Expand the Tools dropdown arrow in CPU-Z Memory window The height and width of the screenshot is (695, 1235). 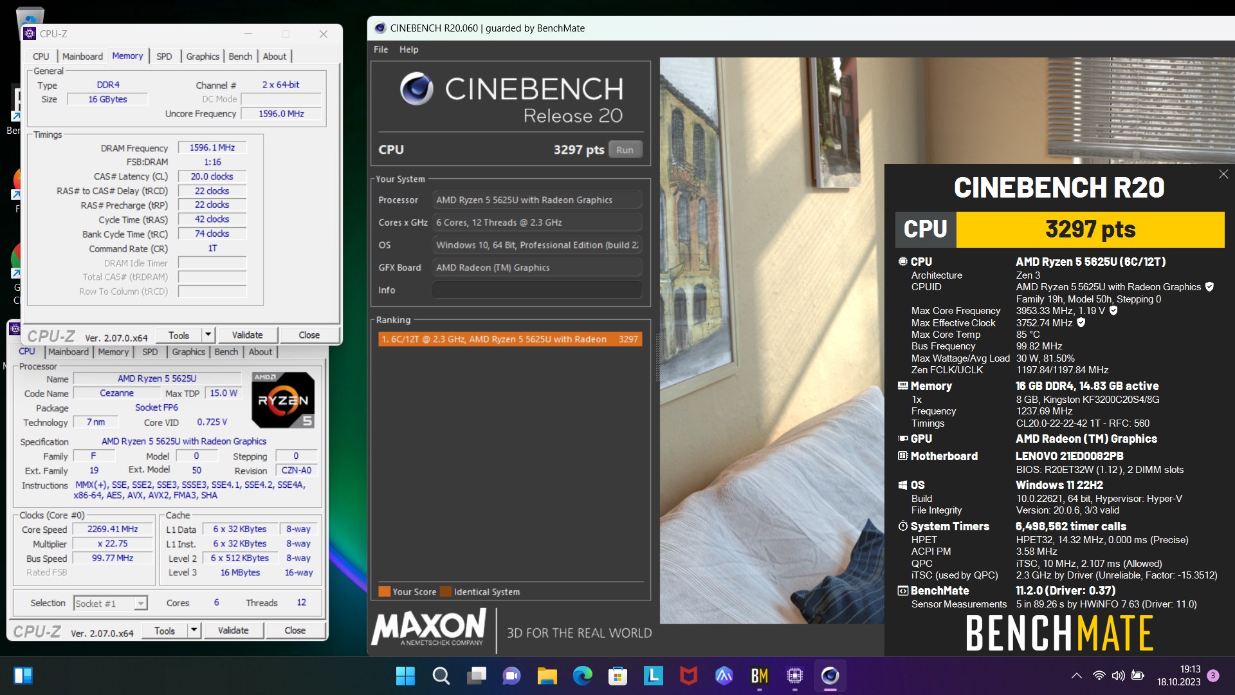[x=208, y=335]
